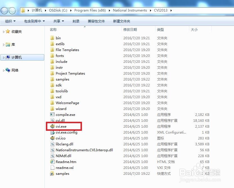Image resolution: width=234 pixels, height=188 pixels.
Task: Select the 收藏夹 label in navigation pane
Action: coord(17,31)
